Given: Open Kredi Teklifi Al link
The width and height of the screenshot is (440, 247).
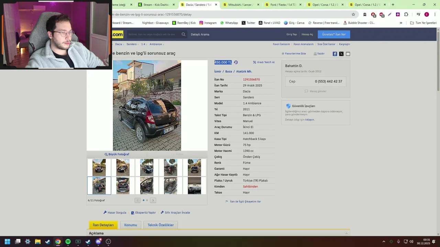Looking at the screenshot, I should pos(264,62).
